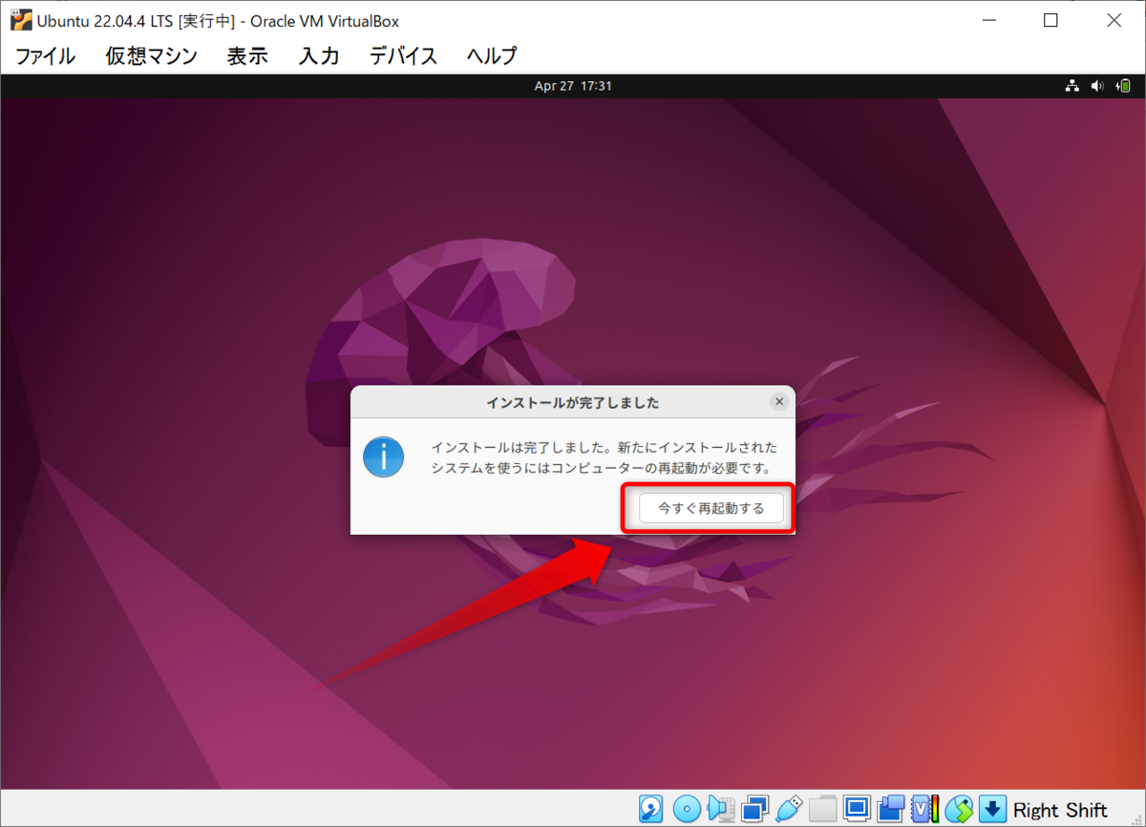
Task: Click the installation complete message text
Action: [604, 457]
